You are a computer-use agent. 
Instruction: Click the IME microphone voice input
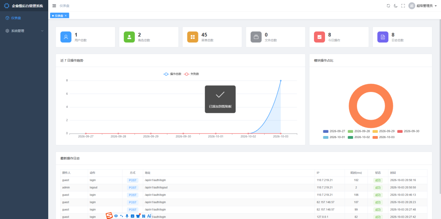click(127, 216)
